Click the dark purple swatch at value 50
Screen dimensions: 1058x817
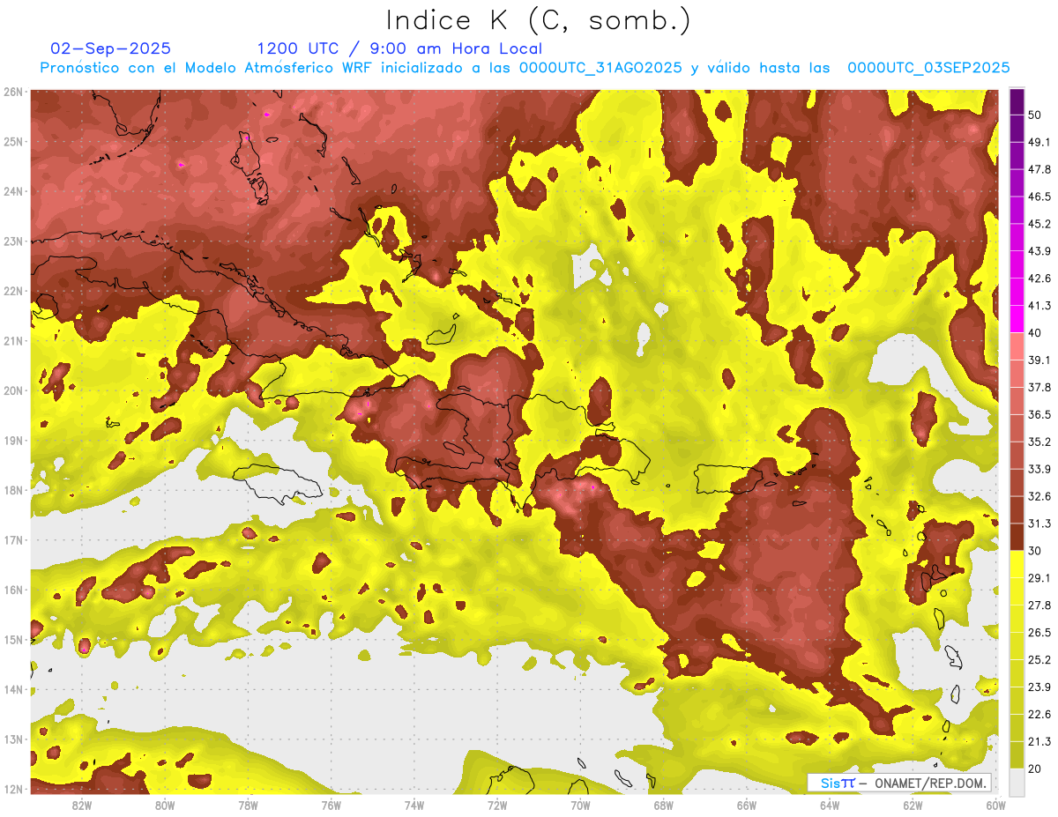tap(1017, 102)
